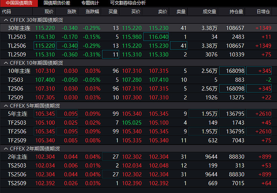277x193 pixels.
Task: Select the TS2503 contract code
Action: (x=17, y=165)
